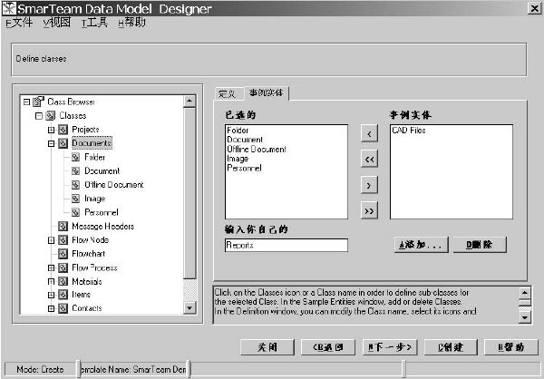Click the 下一步 next button

(390, 347)
